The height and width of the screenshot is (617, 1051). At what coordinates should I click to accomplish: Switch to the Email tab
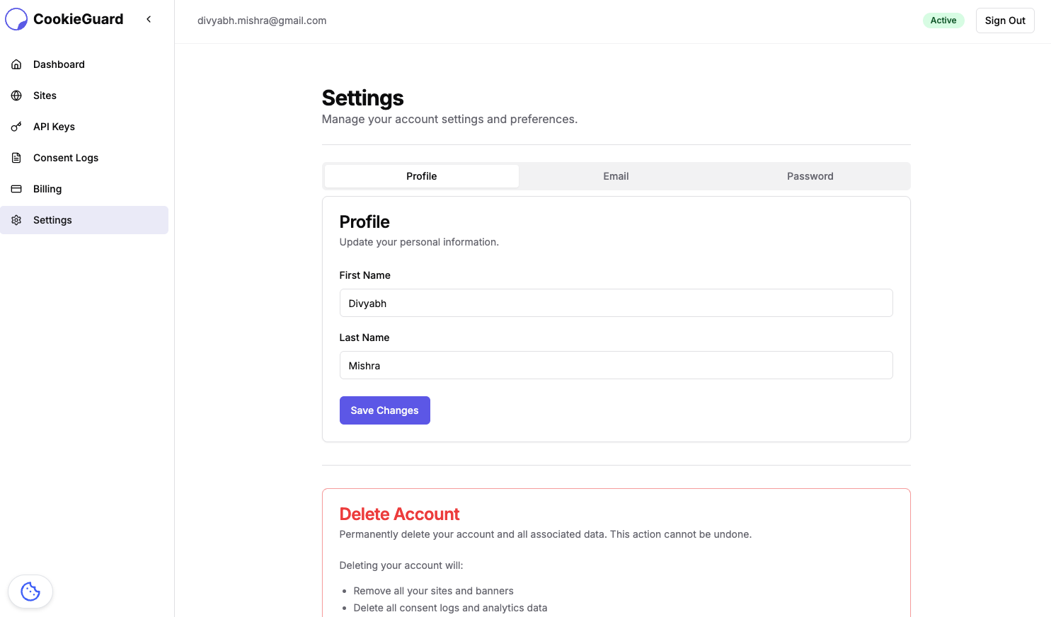(616, 175)
